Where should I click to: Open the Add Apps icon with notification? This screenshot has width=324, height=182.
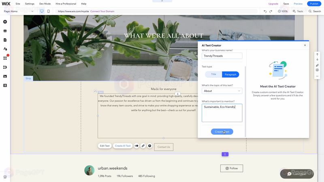click(5, 58)
